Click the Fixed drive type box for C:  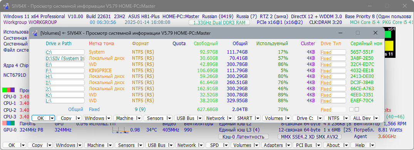pyautogui.click(x=333, y=52)
